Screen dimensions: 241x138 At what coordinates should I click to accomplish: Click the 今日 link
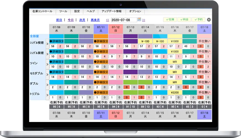[x=71, y=20]
